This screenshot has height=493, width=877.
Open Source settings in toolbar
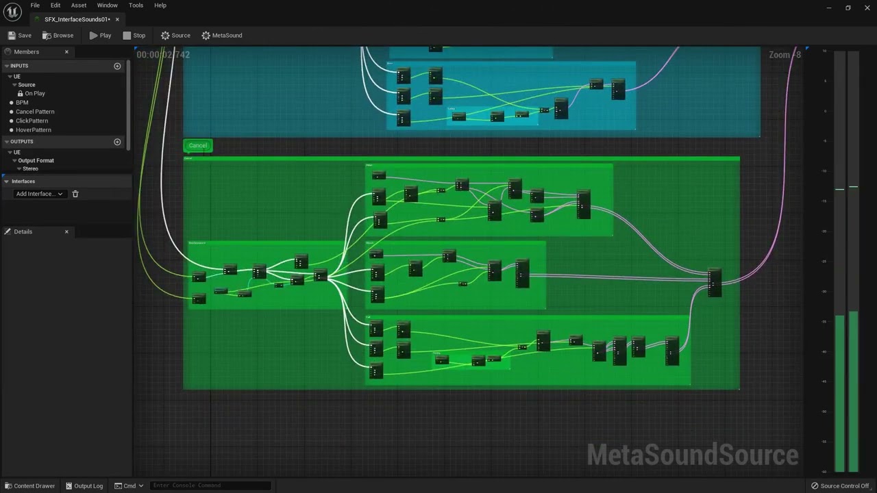point(176,36)
